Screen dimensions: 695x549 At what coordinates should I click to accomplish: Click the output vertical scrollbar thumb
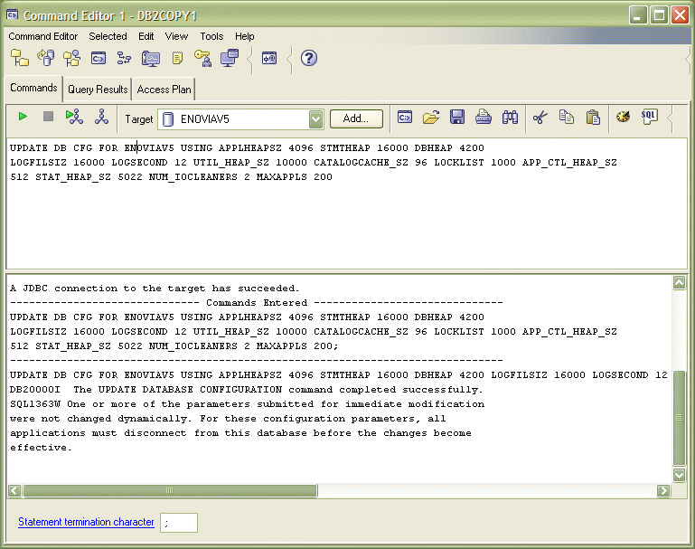coord(679,418)
